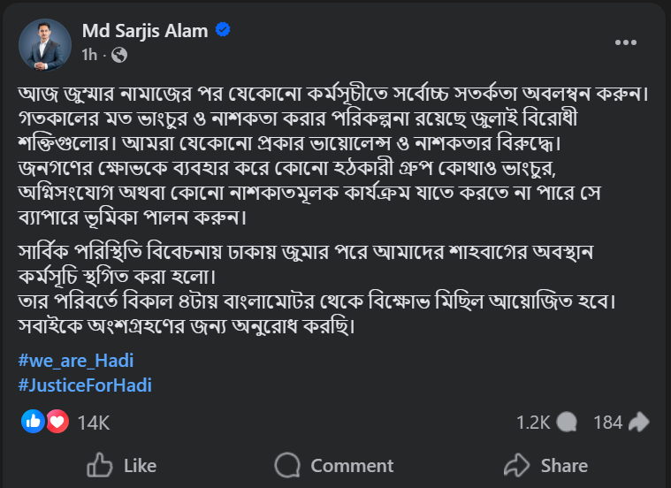The image size is (671, 488).
Task: Open the three-dot post options menu
Action: [626, 42]
